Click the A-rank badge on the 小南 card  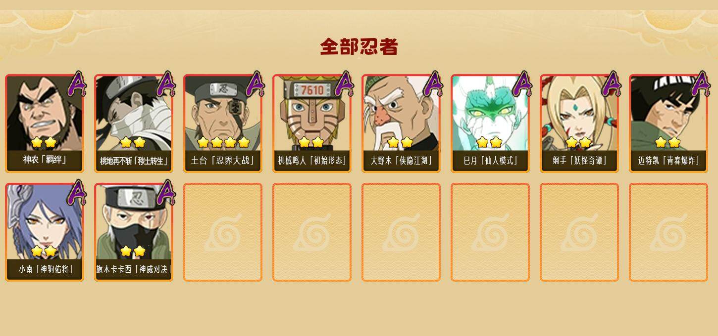click(77, 193)
